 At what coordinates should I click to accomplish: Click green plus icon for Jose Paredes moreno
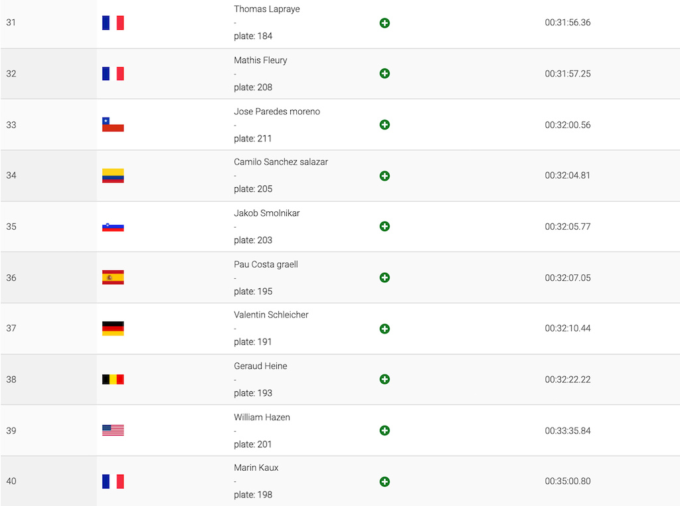pos(384,125)
